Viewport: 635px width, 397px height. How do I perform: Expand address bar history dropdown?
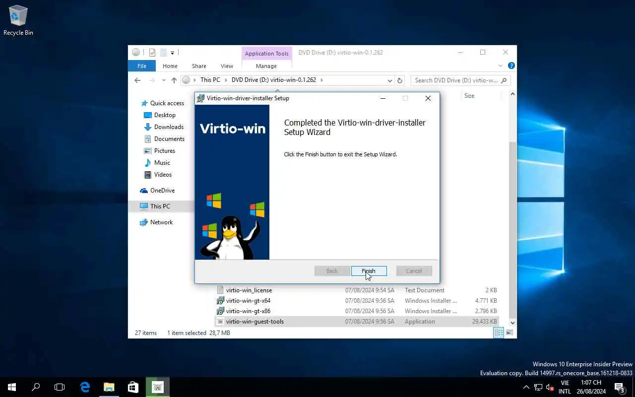click(x=390, y=80)
